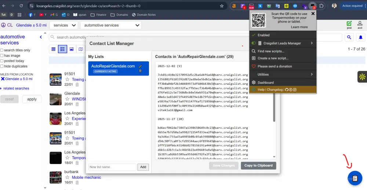The height and width of the screenshot is (190, 367).
Task: Open the floating clipboard button
Action: pyautogui.click(x=355, y=178)
